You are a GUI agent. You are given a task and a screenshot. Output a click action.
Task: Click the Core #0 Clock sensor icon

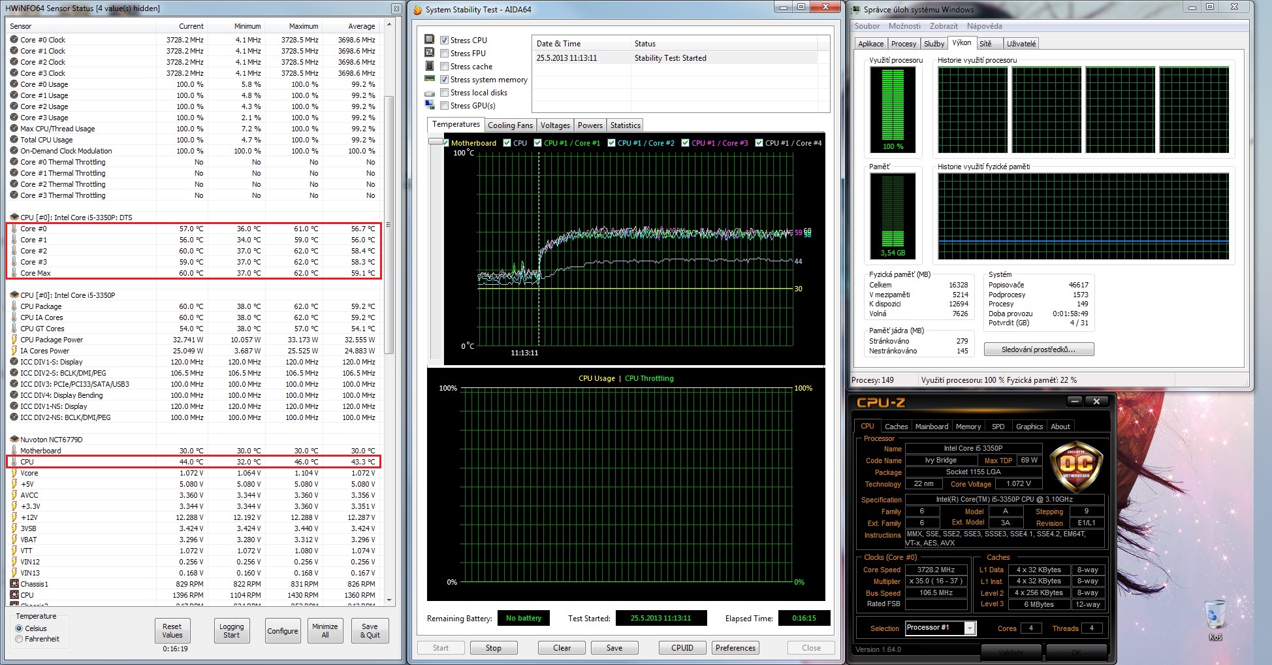14,40
